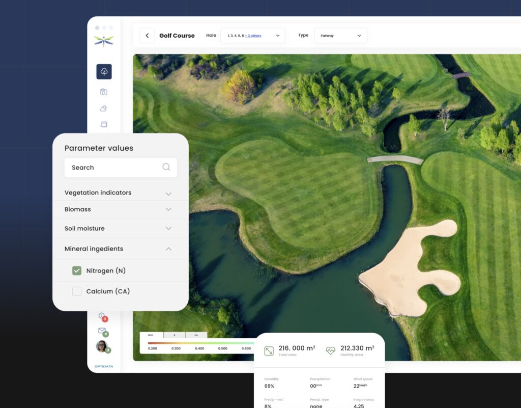The height and width of the screenshot is (408, 521).
Task: Collapse the Mineral ingredients section
Action: pos(168,249)
